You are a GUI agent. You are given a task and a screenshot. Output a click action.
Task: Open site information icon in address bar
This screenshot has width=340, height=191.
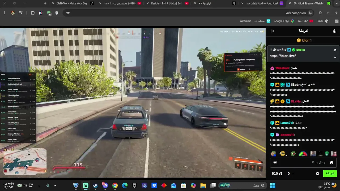click(x=311, y=13)
